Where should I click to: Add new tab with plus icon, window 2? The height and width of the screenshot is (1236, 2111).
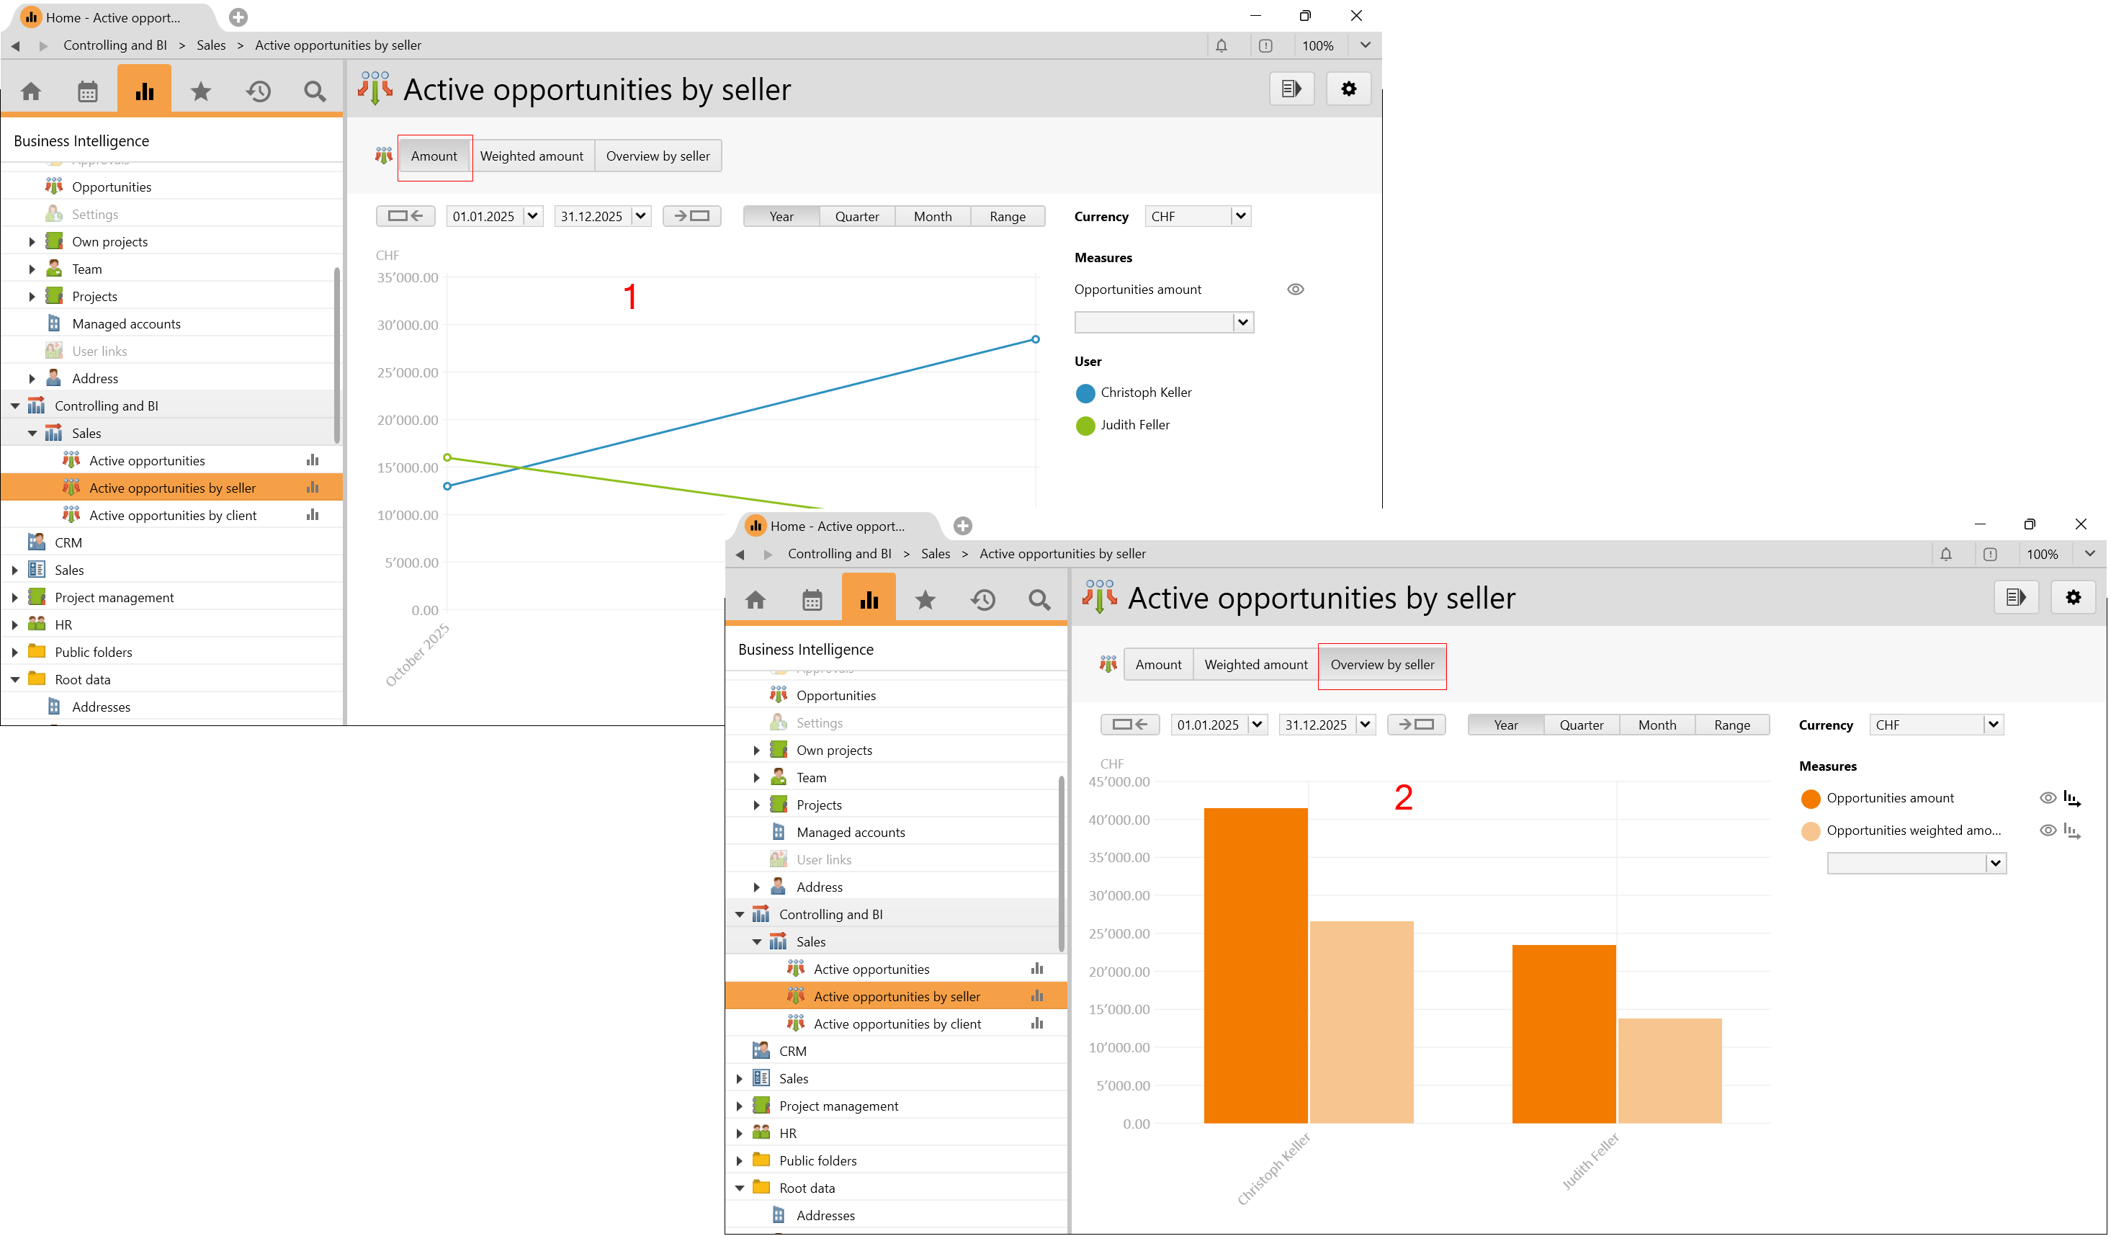coord(962,525)
